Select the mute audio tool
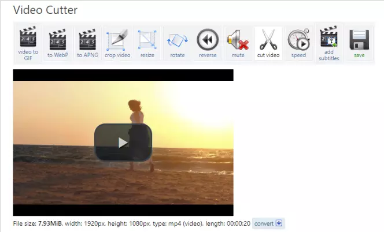This screenshot has width=384, height=232. point(238,43)
